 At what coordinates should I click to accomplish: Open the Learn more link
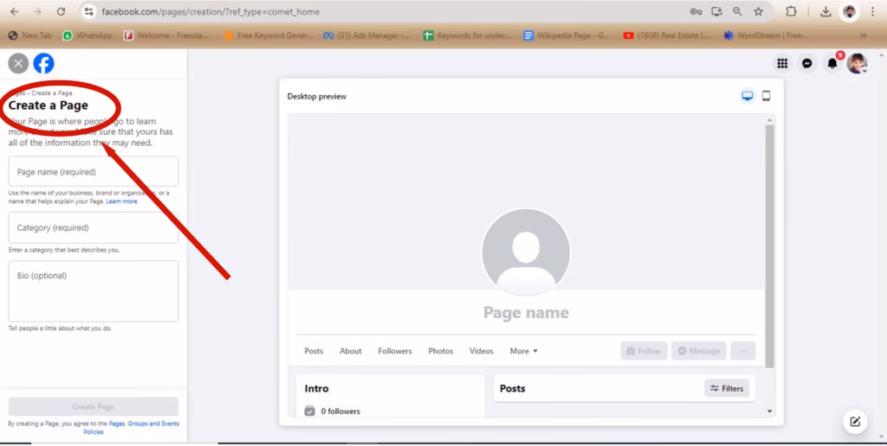pyautogui.click(x=121, y=201)
